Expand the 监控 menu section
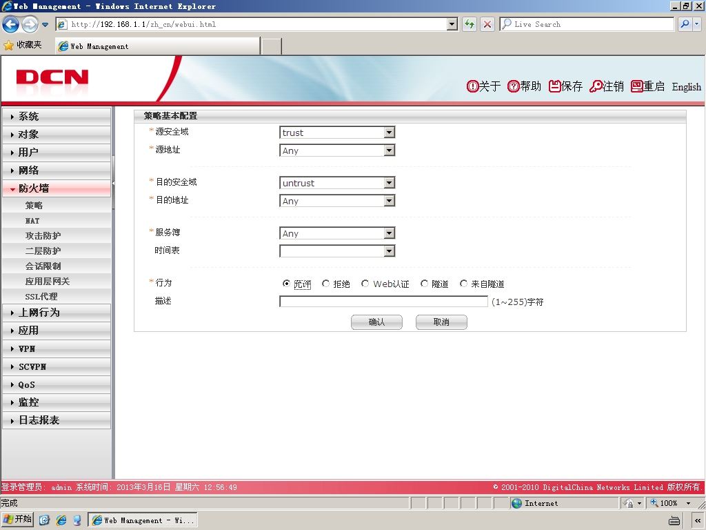Viewport: 706px width, 530px height. [57, 402]
